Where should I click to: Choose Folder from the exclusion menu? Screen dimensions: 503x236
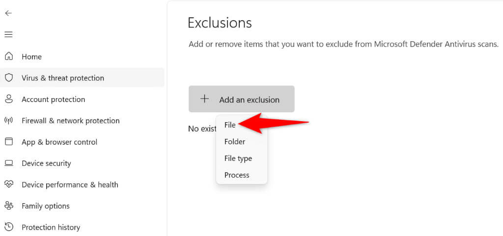pos(234,142)
